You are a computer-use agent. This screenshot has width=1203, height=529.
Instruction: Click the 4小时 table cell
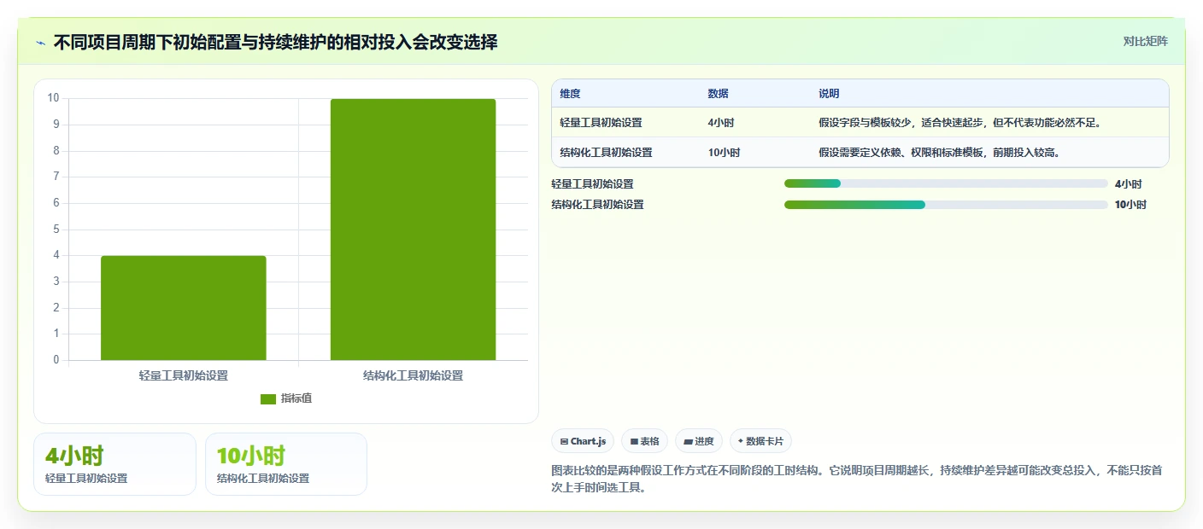click(720, 123)
